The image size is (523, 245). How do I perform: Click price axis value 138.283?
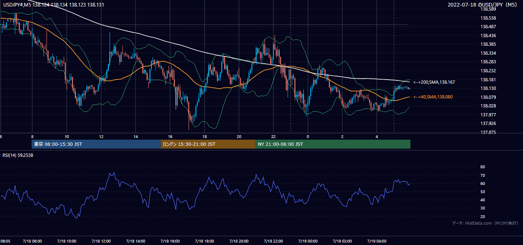[489, 62]
